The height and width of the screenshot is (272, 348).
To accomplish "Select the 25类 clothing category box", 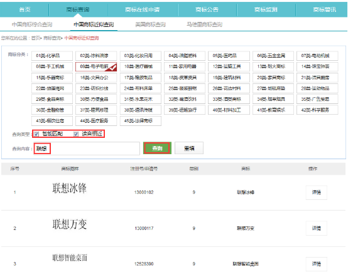I will tap(185, 88).
